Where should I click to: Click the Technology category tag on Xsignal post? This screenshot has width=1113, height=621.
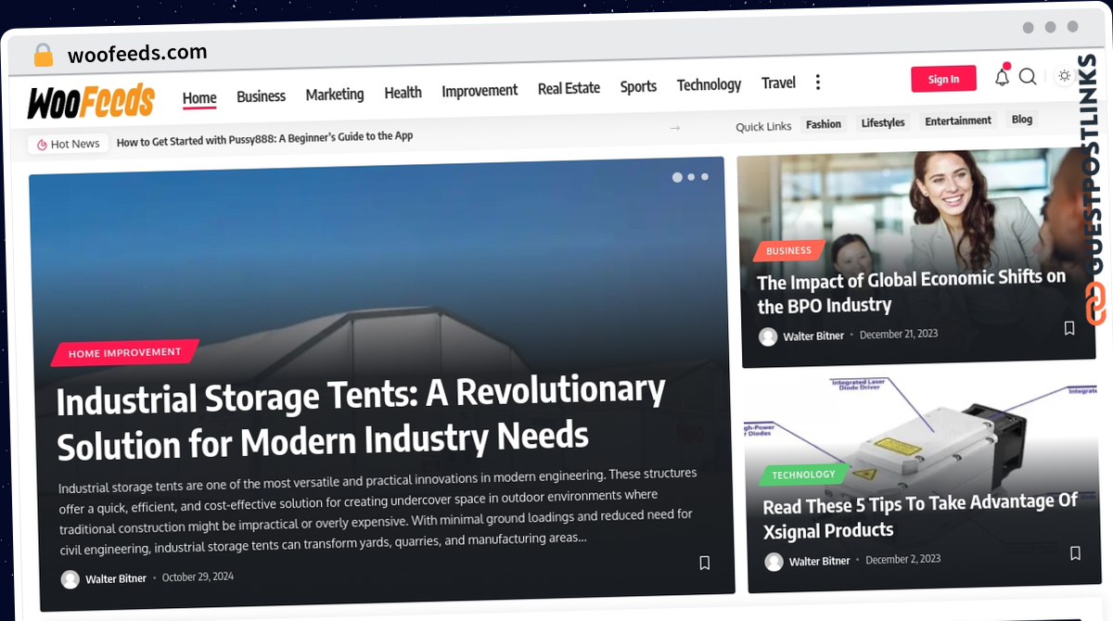click(x=803, y=475)
